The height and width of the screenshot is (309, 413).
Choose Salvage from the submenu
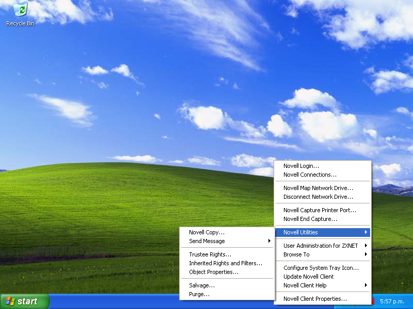click(227, 285)
